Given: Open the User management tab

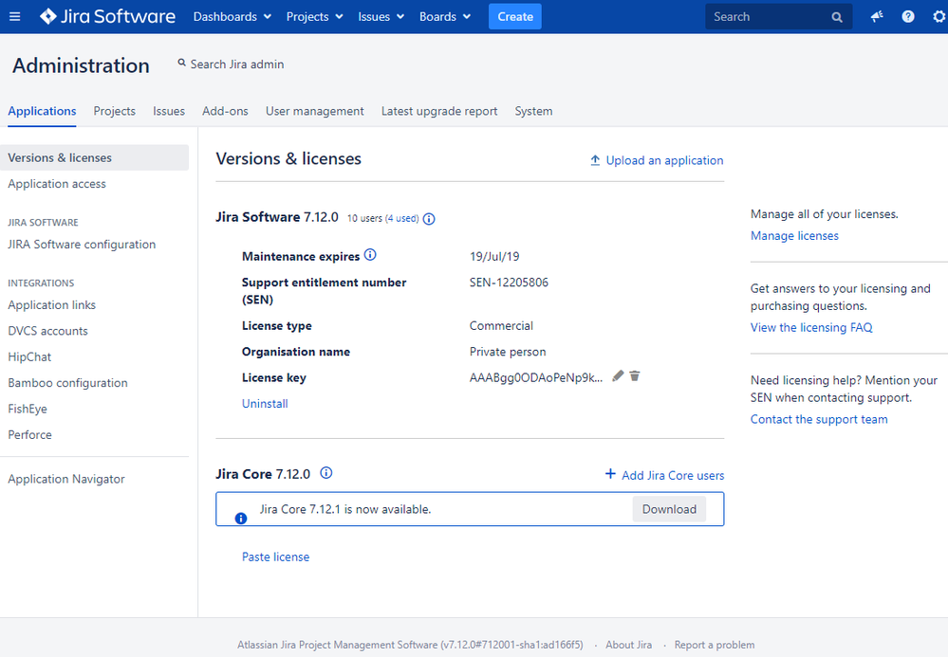Looking at the screenshot, I should 314,111.
